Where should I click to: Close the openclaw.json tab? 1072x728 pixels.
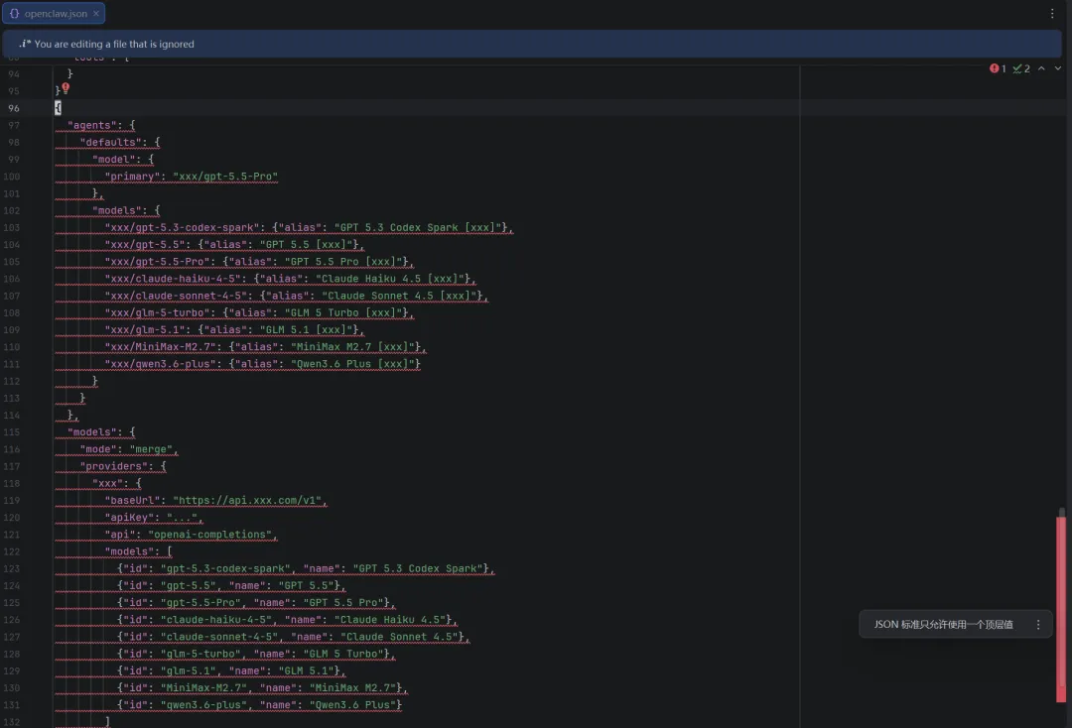click(96, 14)
